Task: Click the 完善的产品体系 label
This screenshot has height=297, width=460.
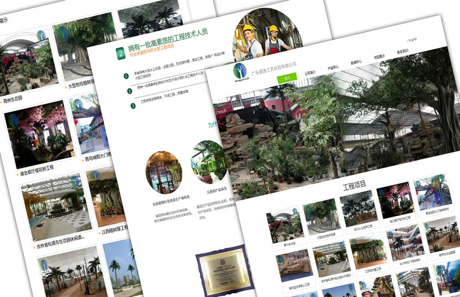Action: click(217, 190)
